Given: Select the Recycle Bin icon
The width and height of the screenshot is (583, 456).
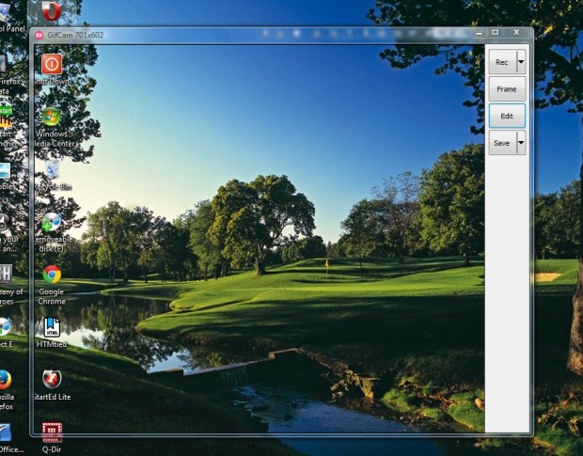Looking at the screenshot, I should pos(52,170).
